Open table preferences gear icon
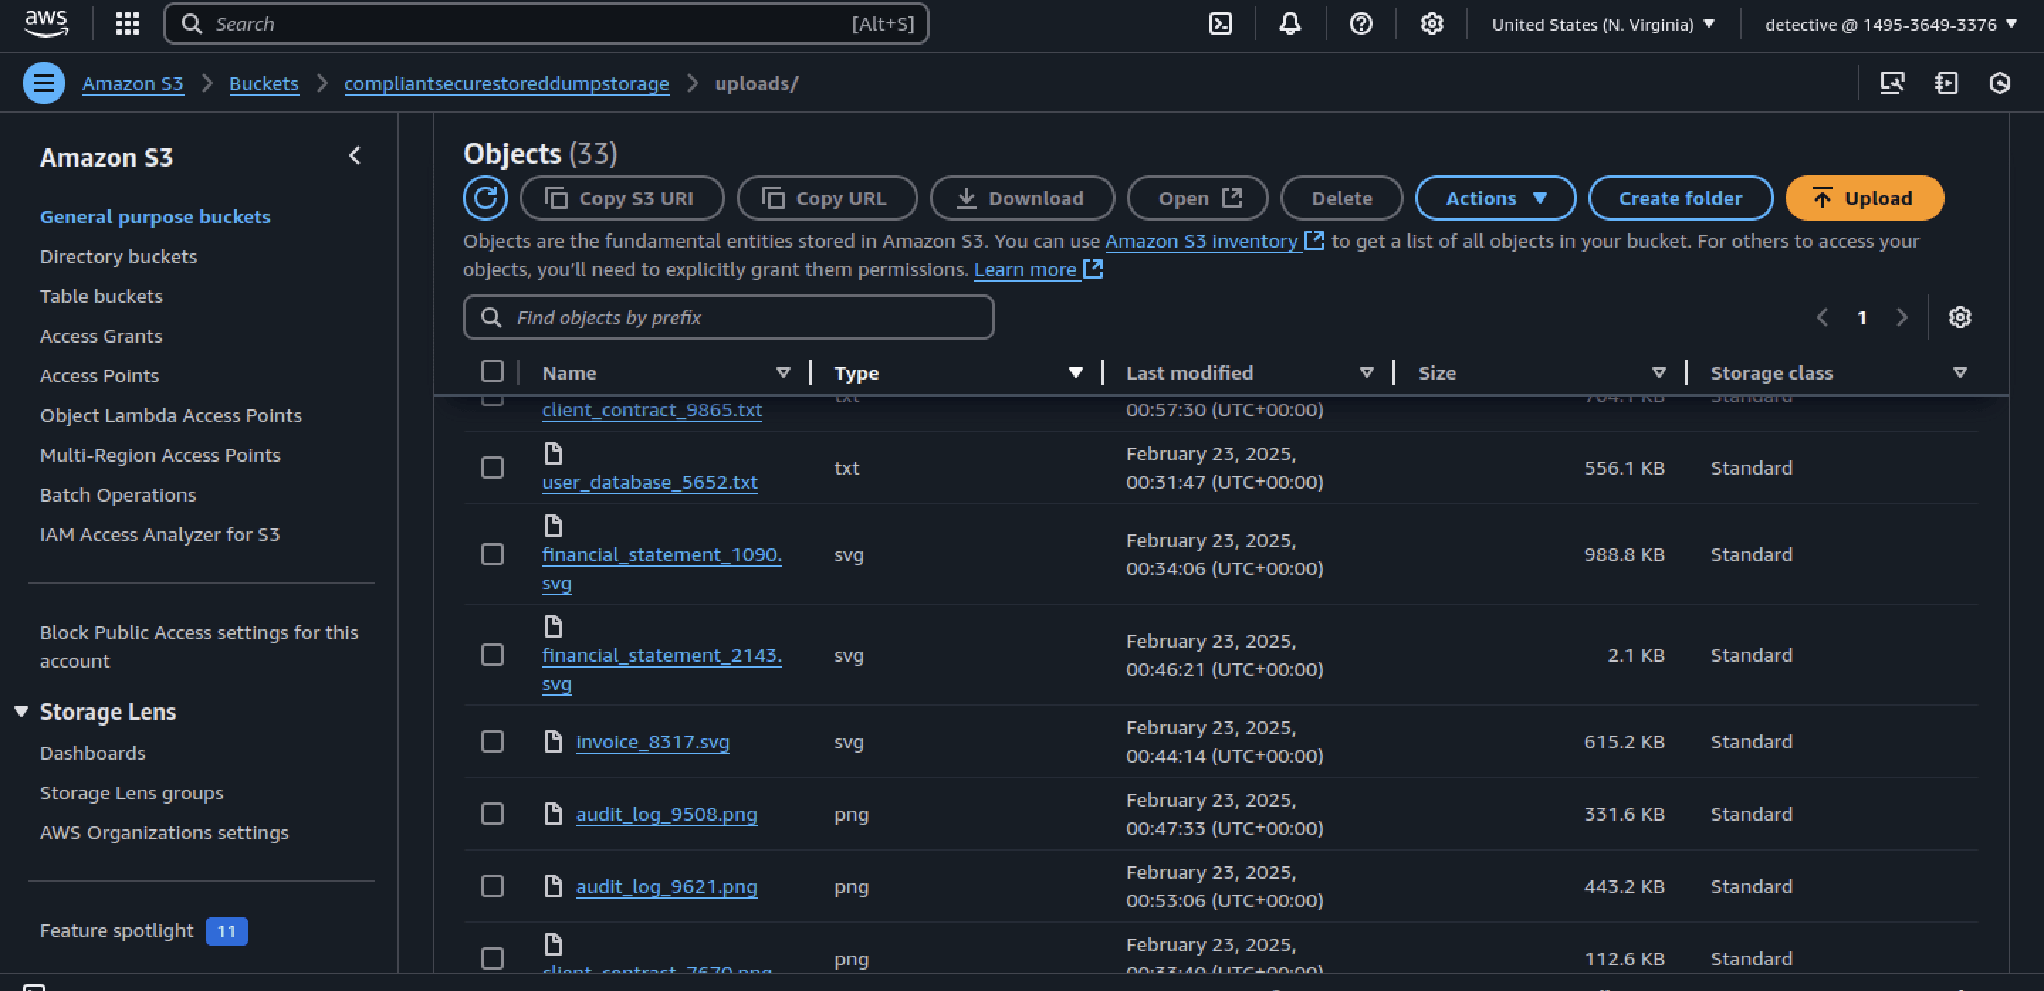 pyautogui.click(x=1960, y=317)
